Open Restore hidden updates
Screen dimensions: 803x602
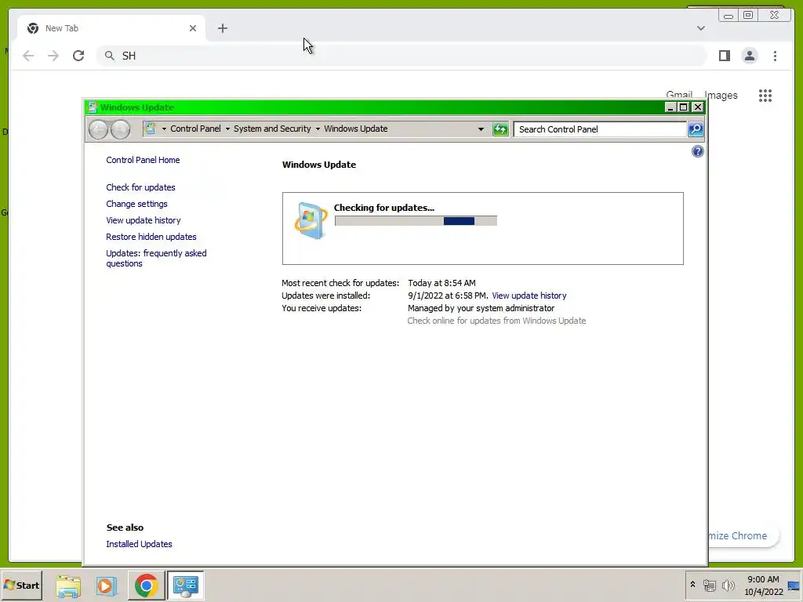[151, 237]
